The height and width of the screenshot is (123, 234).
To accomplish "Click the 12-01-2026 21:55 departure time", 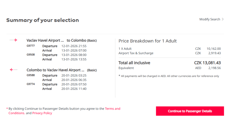I will click(74, 46).
